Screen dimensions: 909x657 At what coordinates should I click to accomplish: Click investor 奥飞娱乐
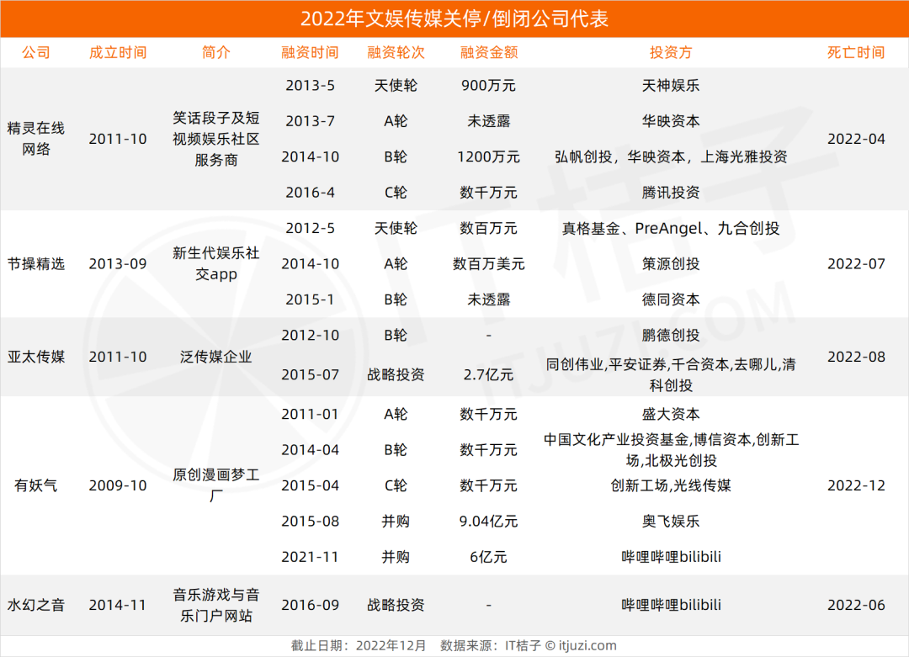pos(671,522)
